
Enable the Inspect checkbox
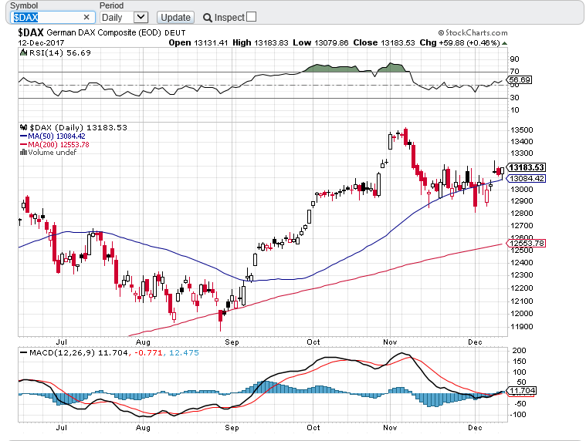coord(252,17)
